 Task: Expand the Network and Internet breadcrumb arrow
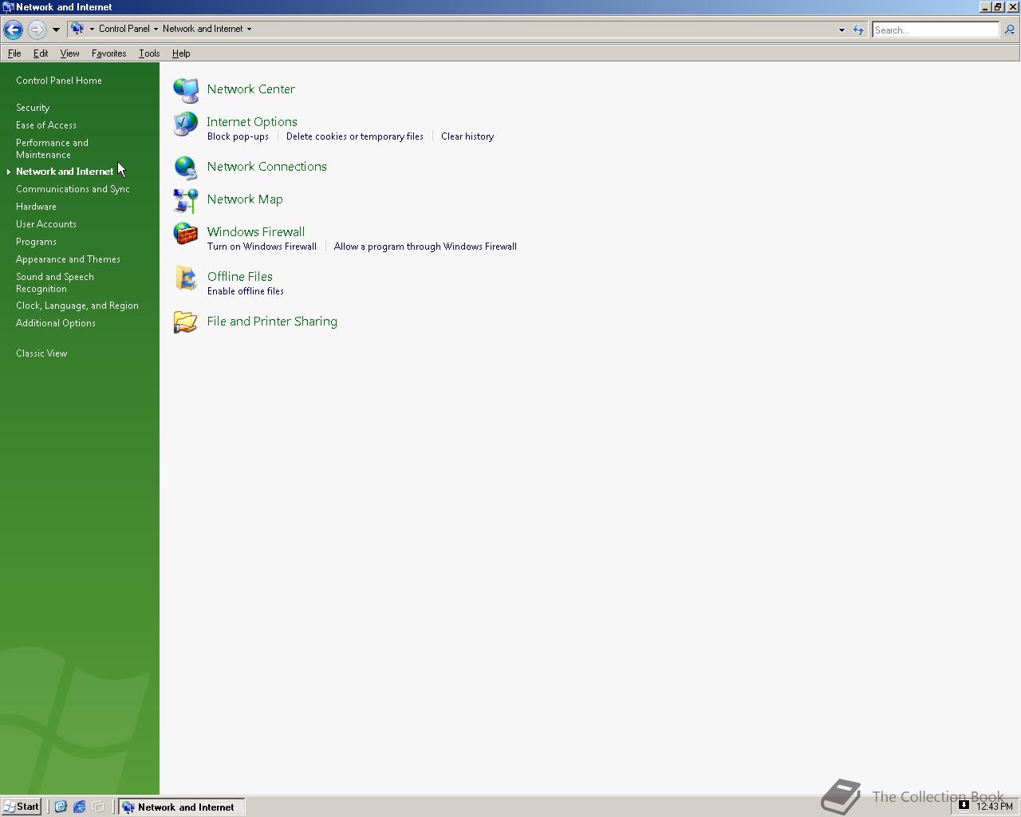(249, 29)
